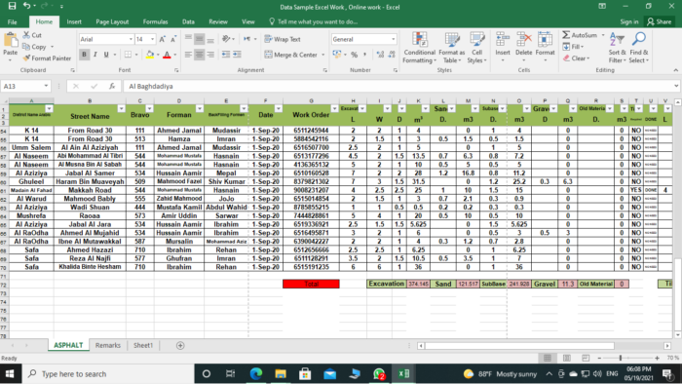Decrease font size with the small A icon

click(x=173, y=39)
